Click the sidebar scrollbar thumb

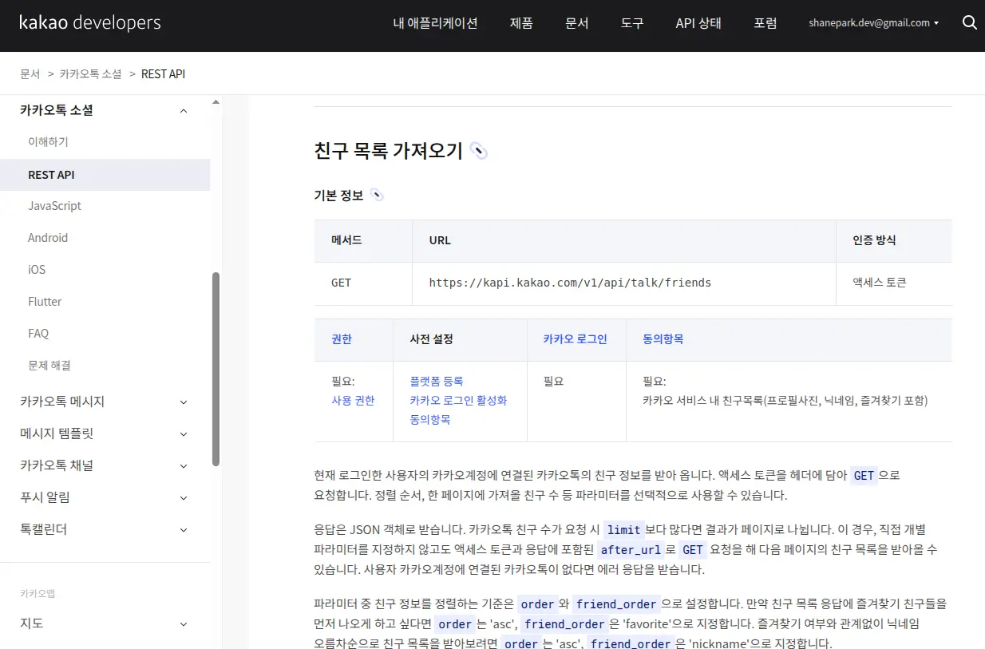click(216, 369)
